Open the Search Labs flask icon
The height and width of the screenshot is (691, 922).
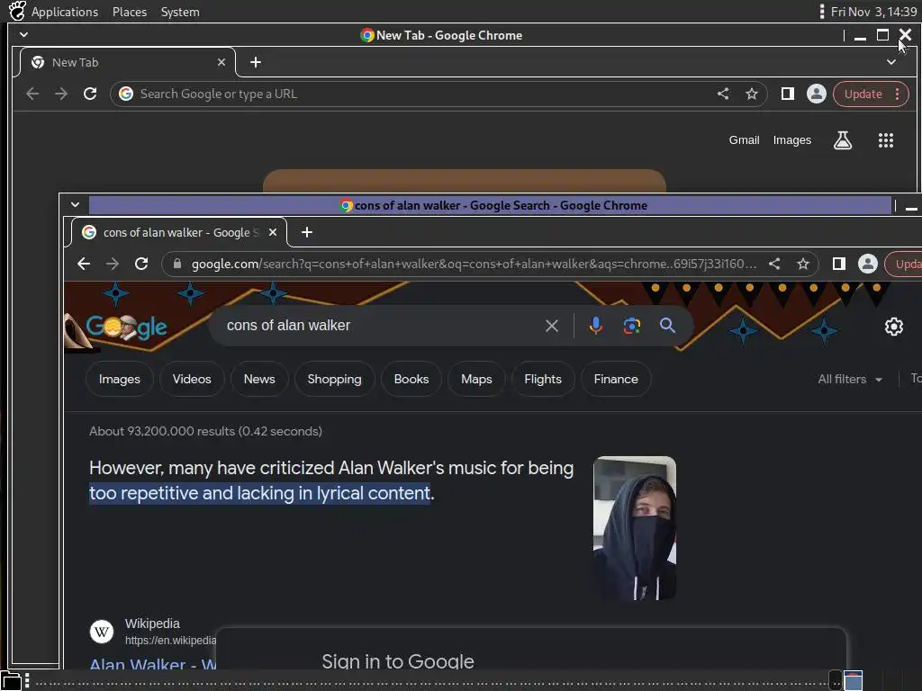(x=843, y=139)
